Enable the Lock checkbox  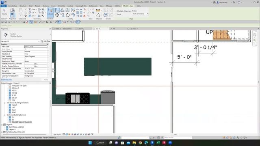coord(116,14)
